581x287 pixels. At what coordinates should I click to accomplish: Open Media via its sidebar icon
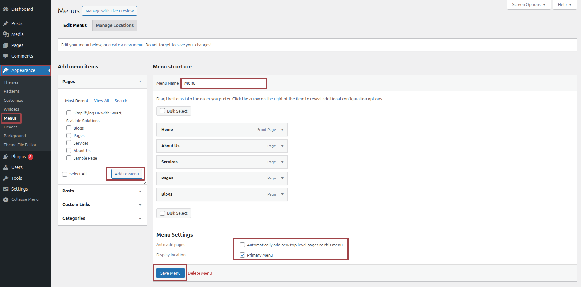click(x=6, y=34)
